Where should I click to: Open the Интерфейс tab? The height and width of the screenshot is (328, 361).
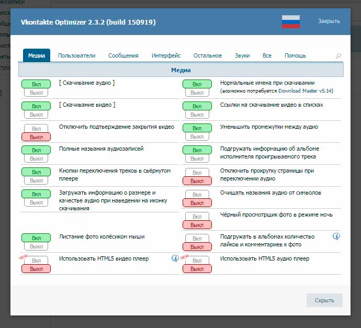click(166, 55)
